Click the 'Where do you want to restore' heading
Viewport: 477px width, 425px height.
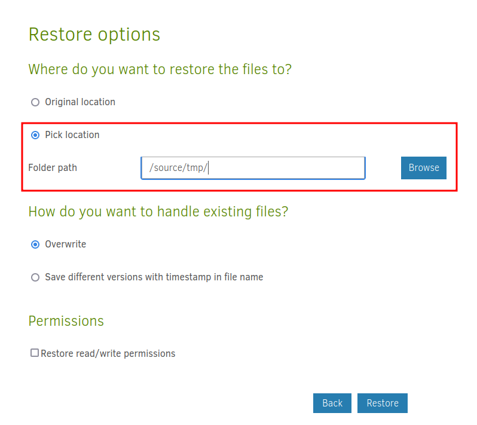[160, 69]
